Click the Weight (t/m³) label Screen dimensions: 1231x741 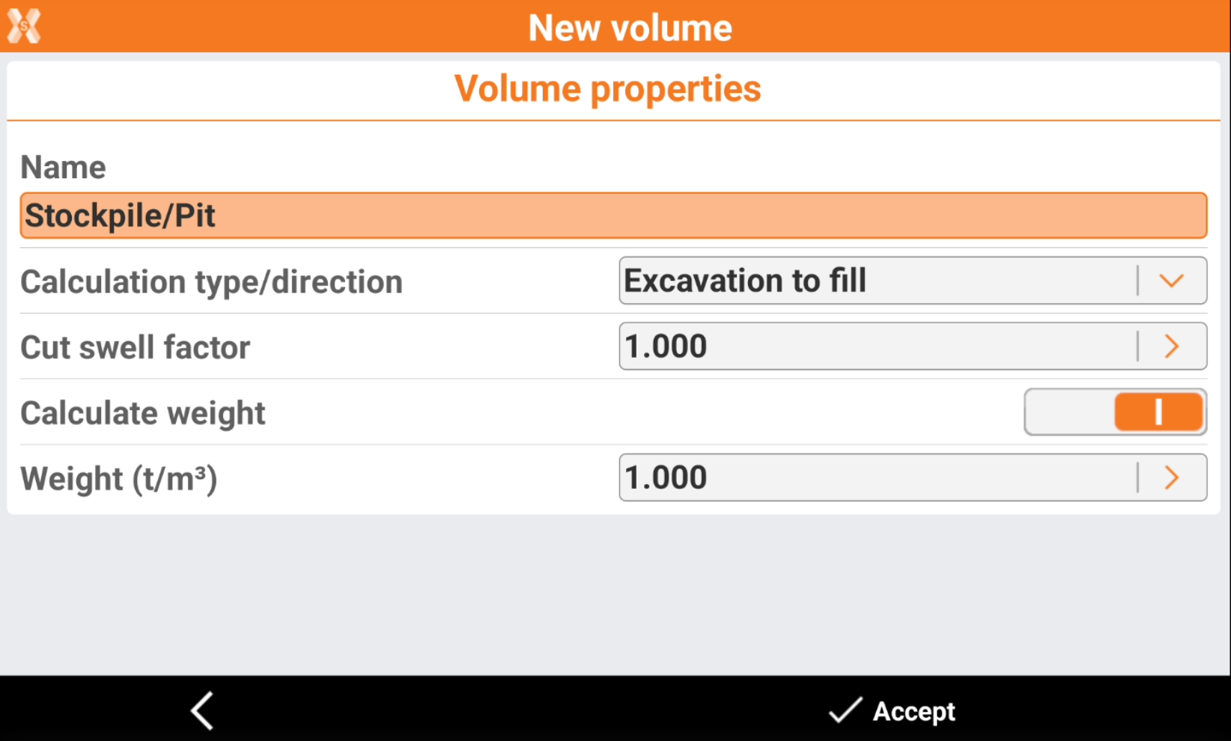point(118,479)
